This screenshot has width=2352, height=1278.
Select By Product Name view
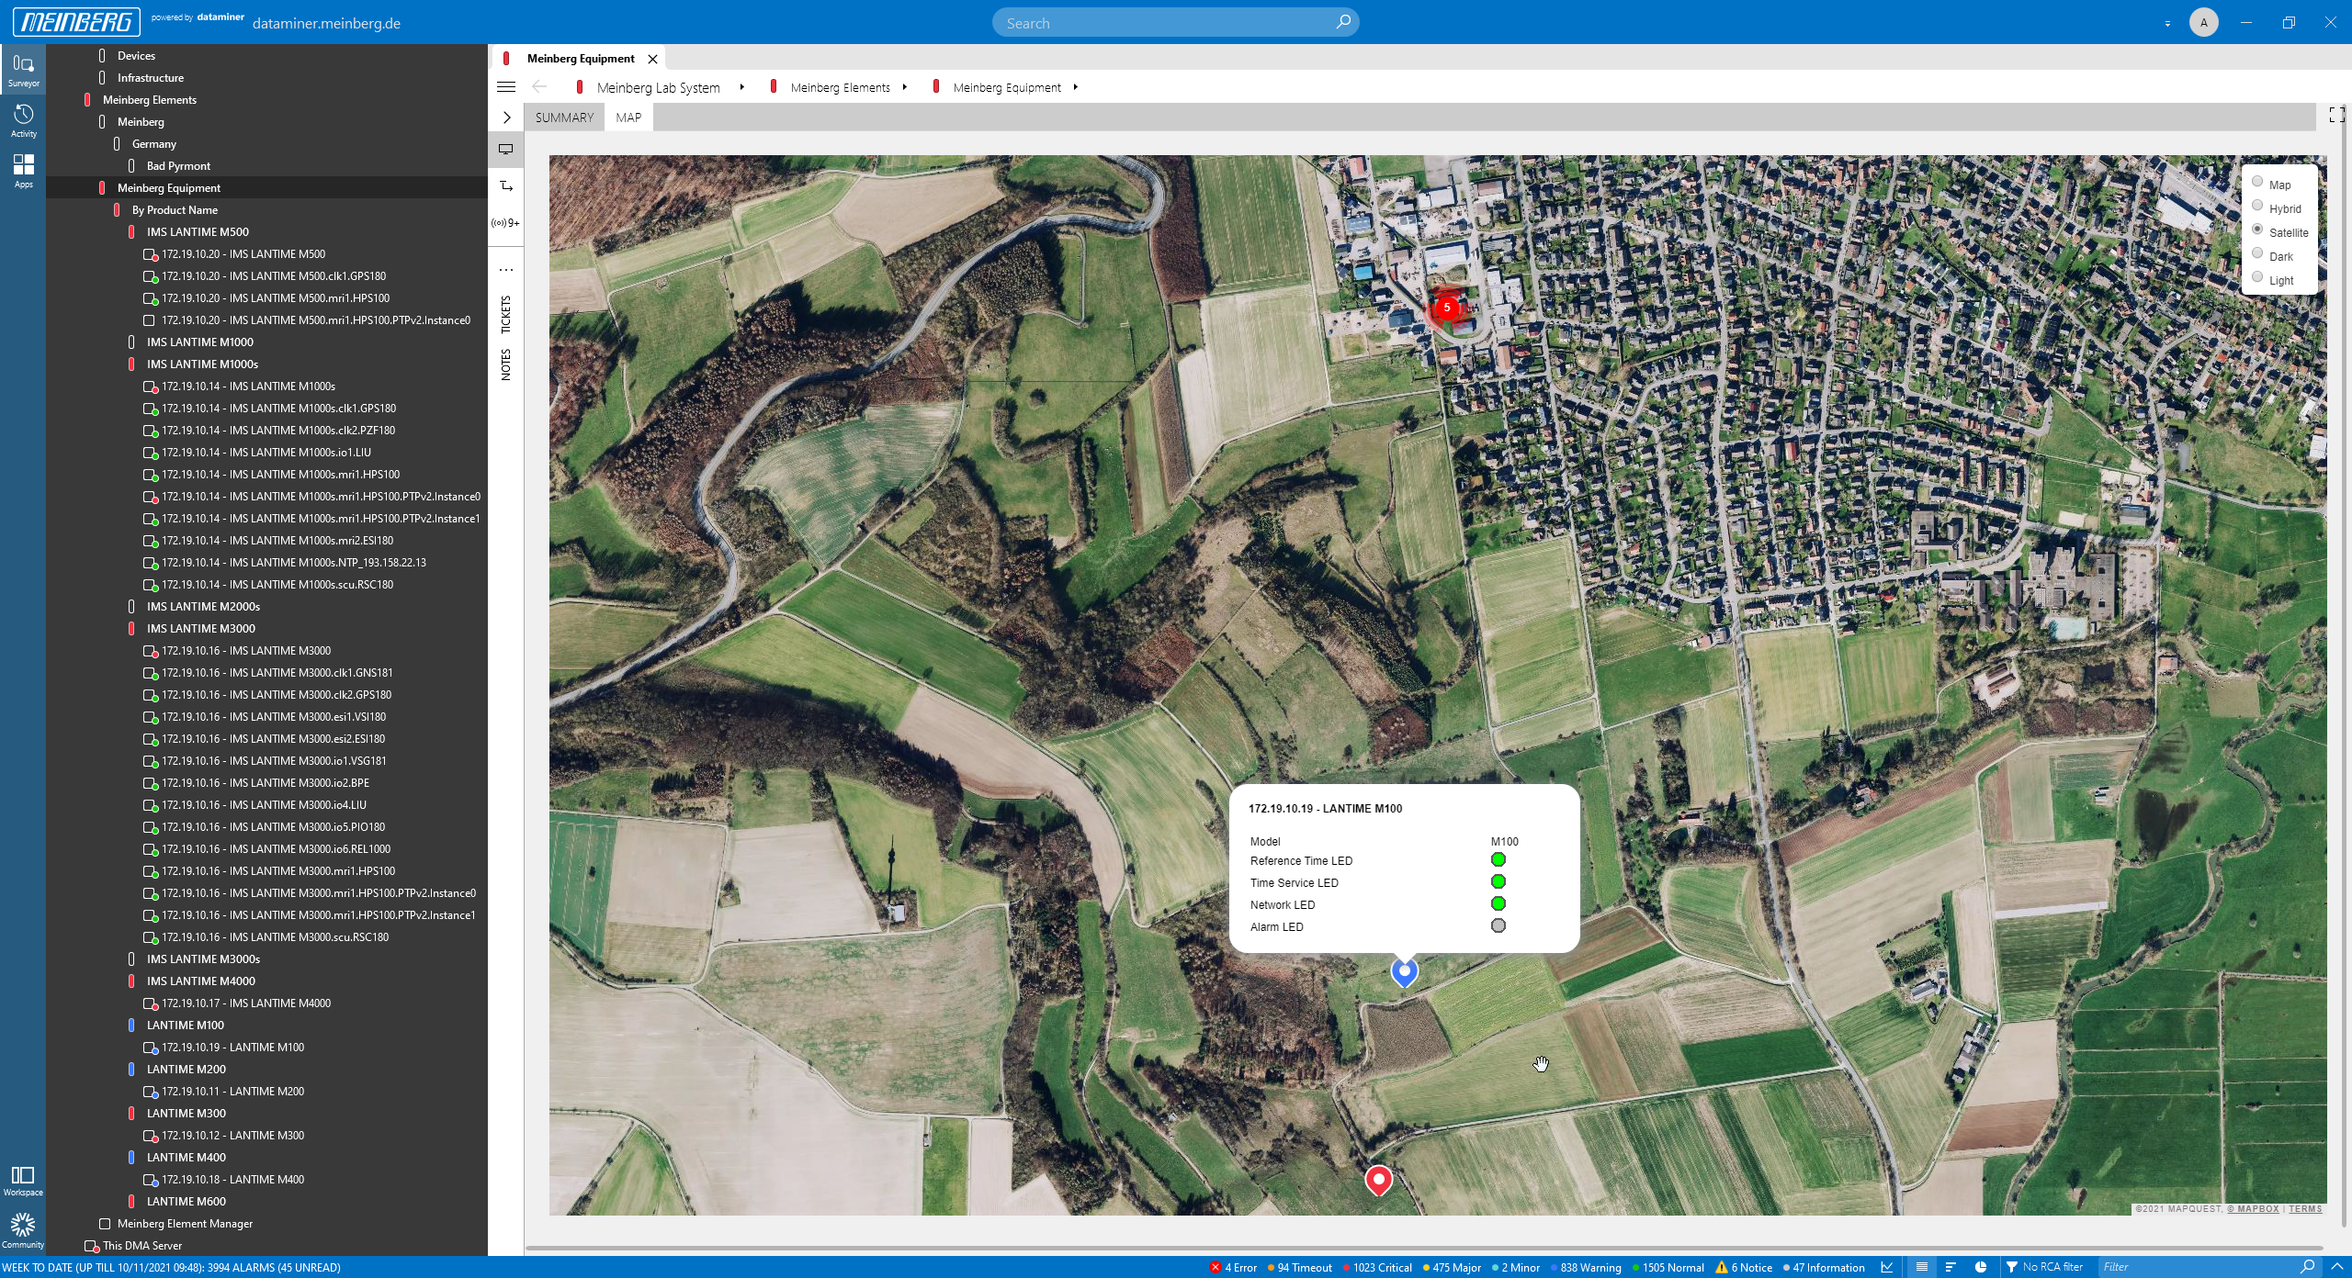coord(175,210)
